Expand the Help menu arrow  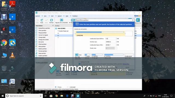tap(71, 16)
